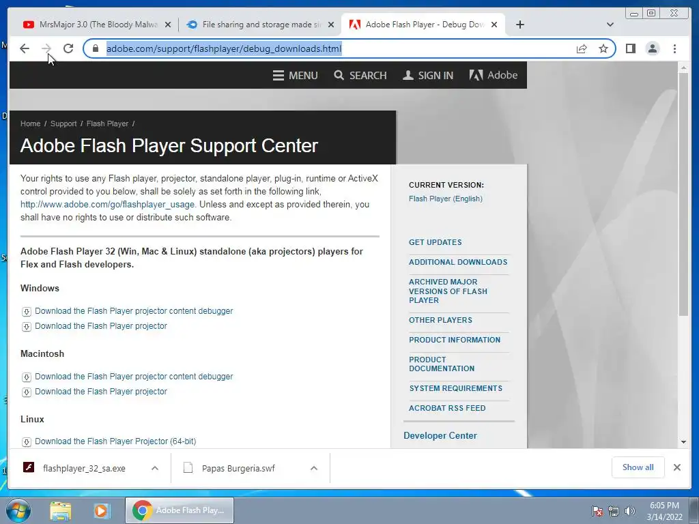Viewport: 699px width, 524px height.
Task: Click Chrome Adobe Flash Play taskbar button
Action: click(180, 510)
